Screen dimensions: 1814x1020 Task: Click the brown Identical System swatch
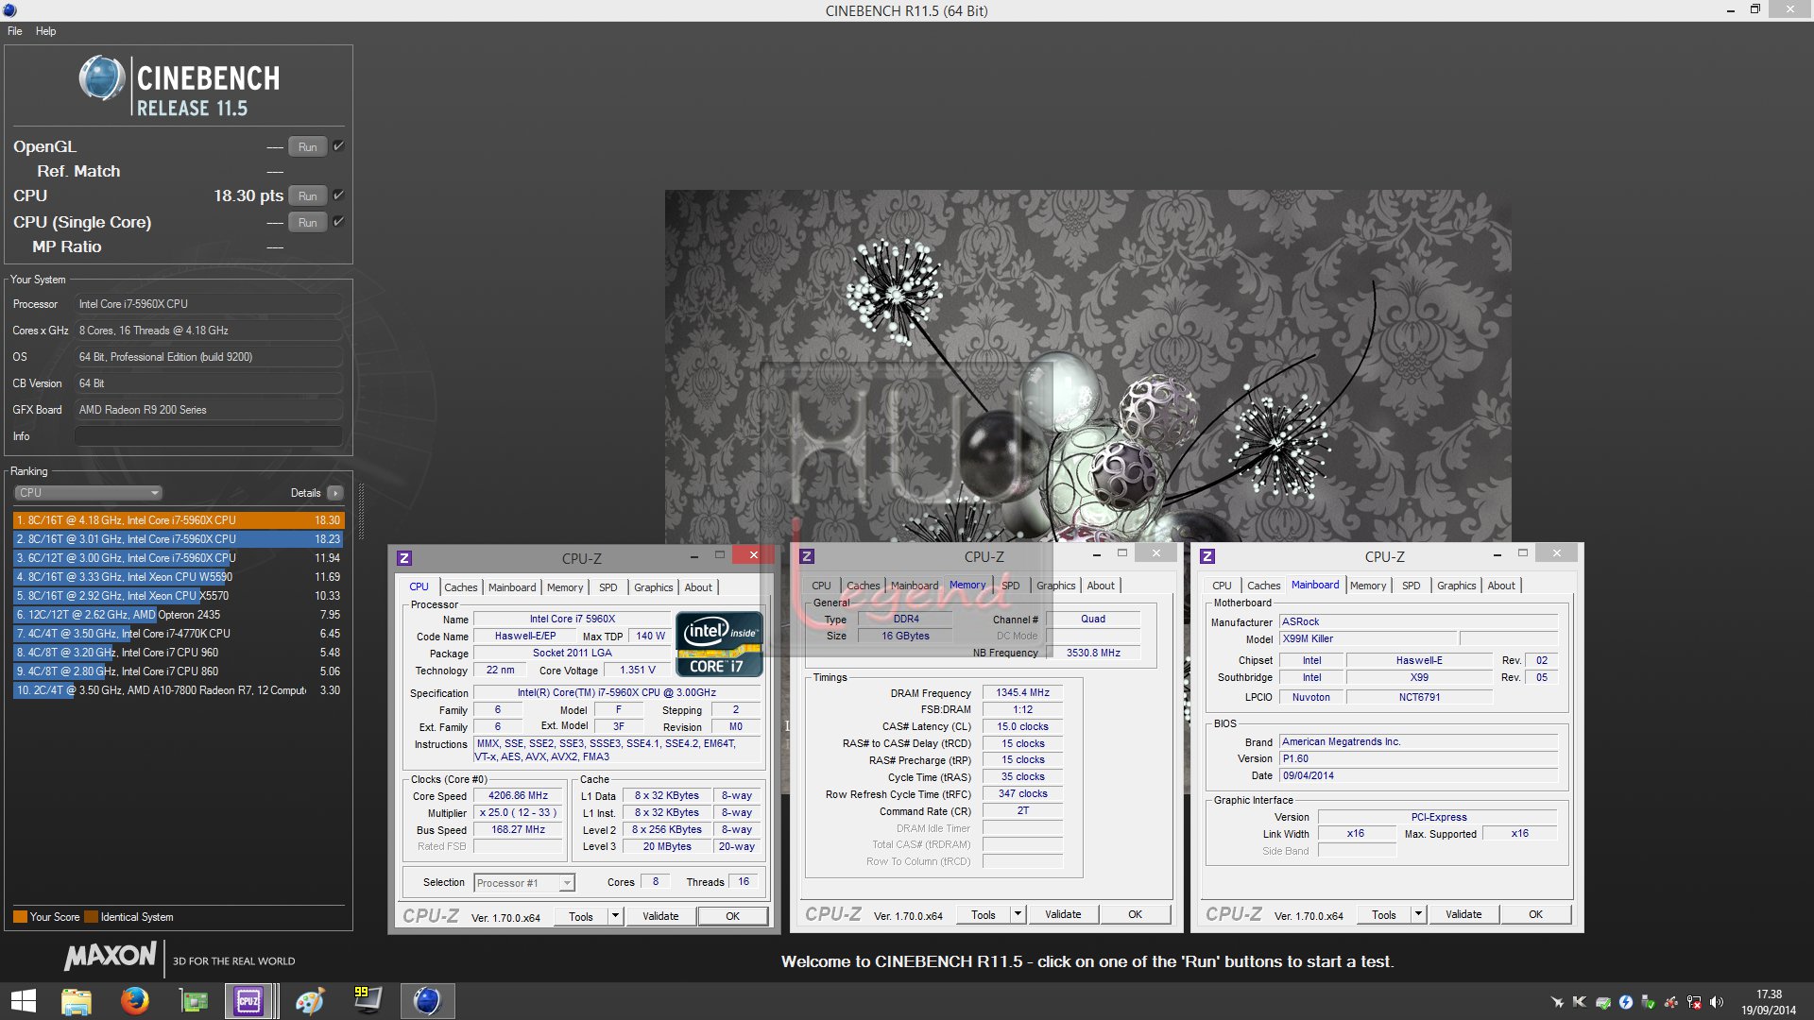coord(91,917)
